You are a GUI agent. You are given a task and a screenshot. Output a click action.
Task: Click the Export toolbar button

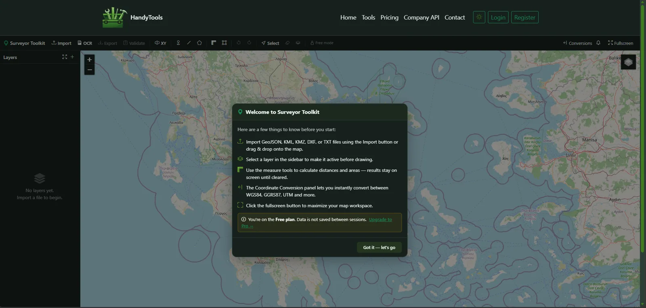click(x=107, y=43)
